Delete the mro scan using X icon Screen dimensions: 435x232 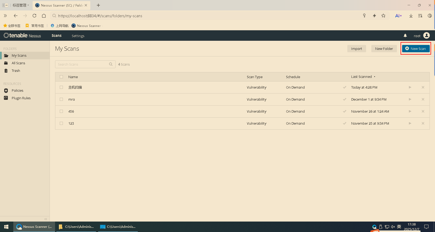[423, 99]
